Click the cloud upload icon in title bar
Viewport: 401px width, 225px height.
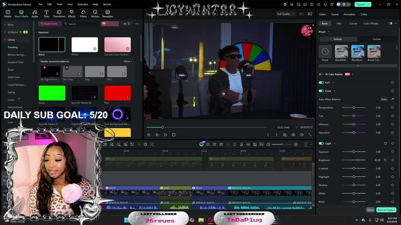(319, 4)
